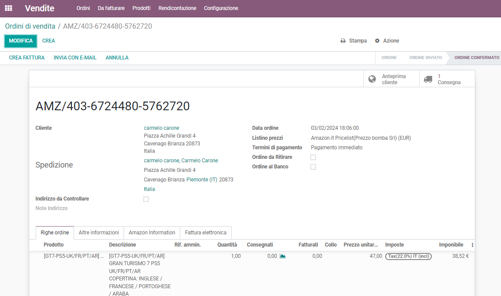Image resolution: width=501 pixels, height=296 pixels.
Task: Open customer link carmelo carone
Action: [161, 128]
